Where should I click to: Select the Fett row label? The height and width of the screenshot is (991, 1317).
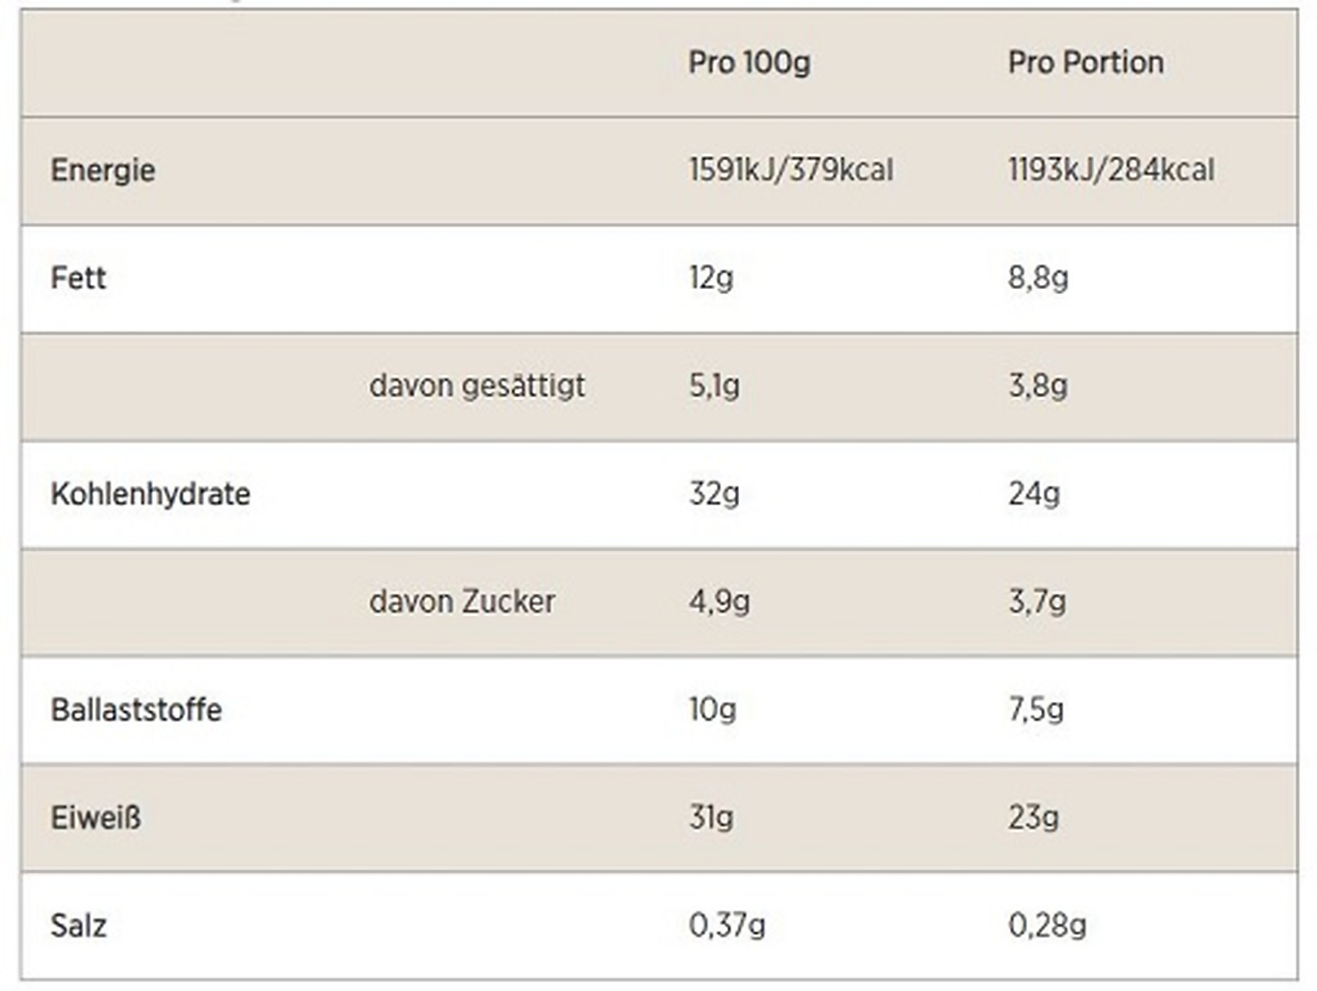tap(78, 277)
